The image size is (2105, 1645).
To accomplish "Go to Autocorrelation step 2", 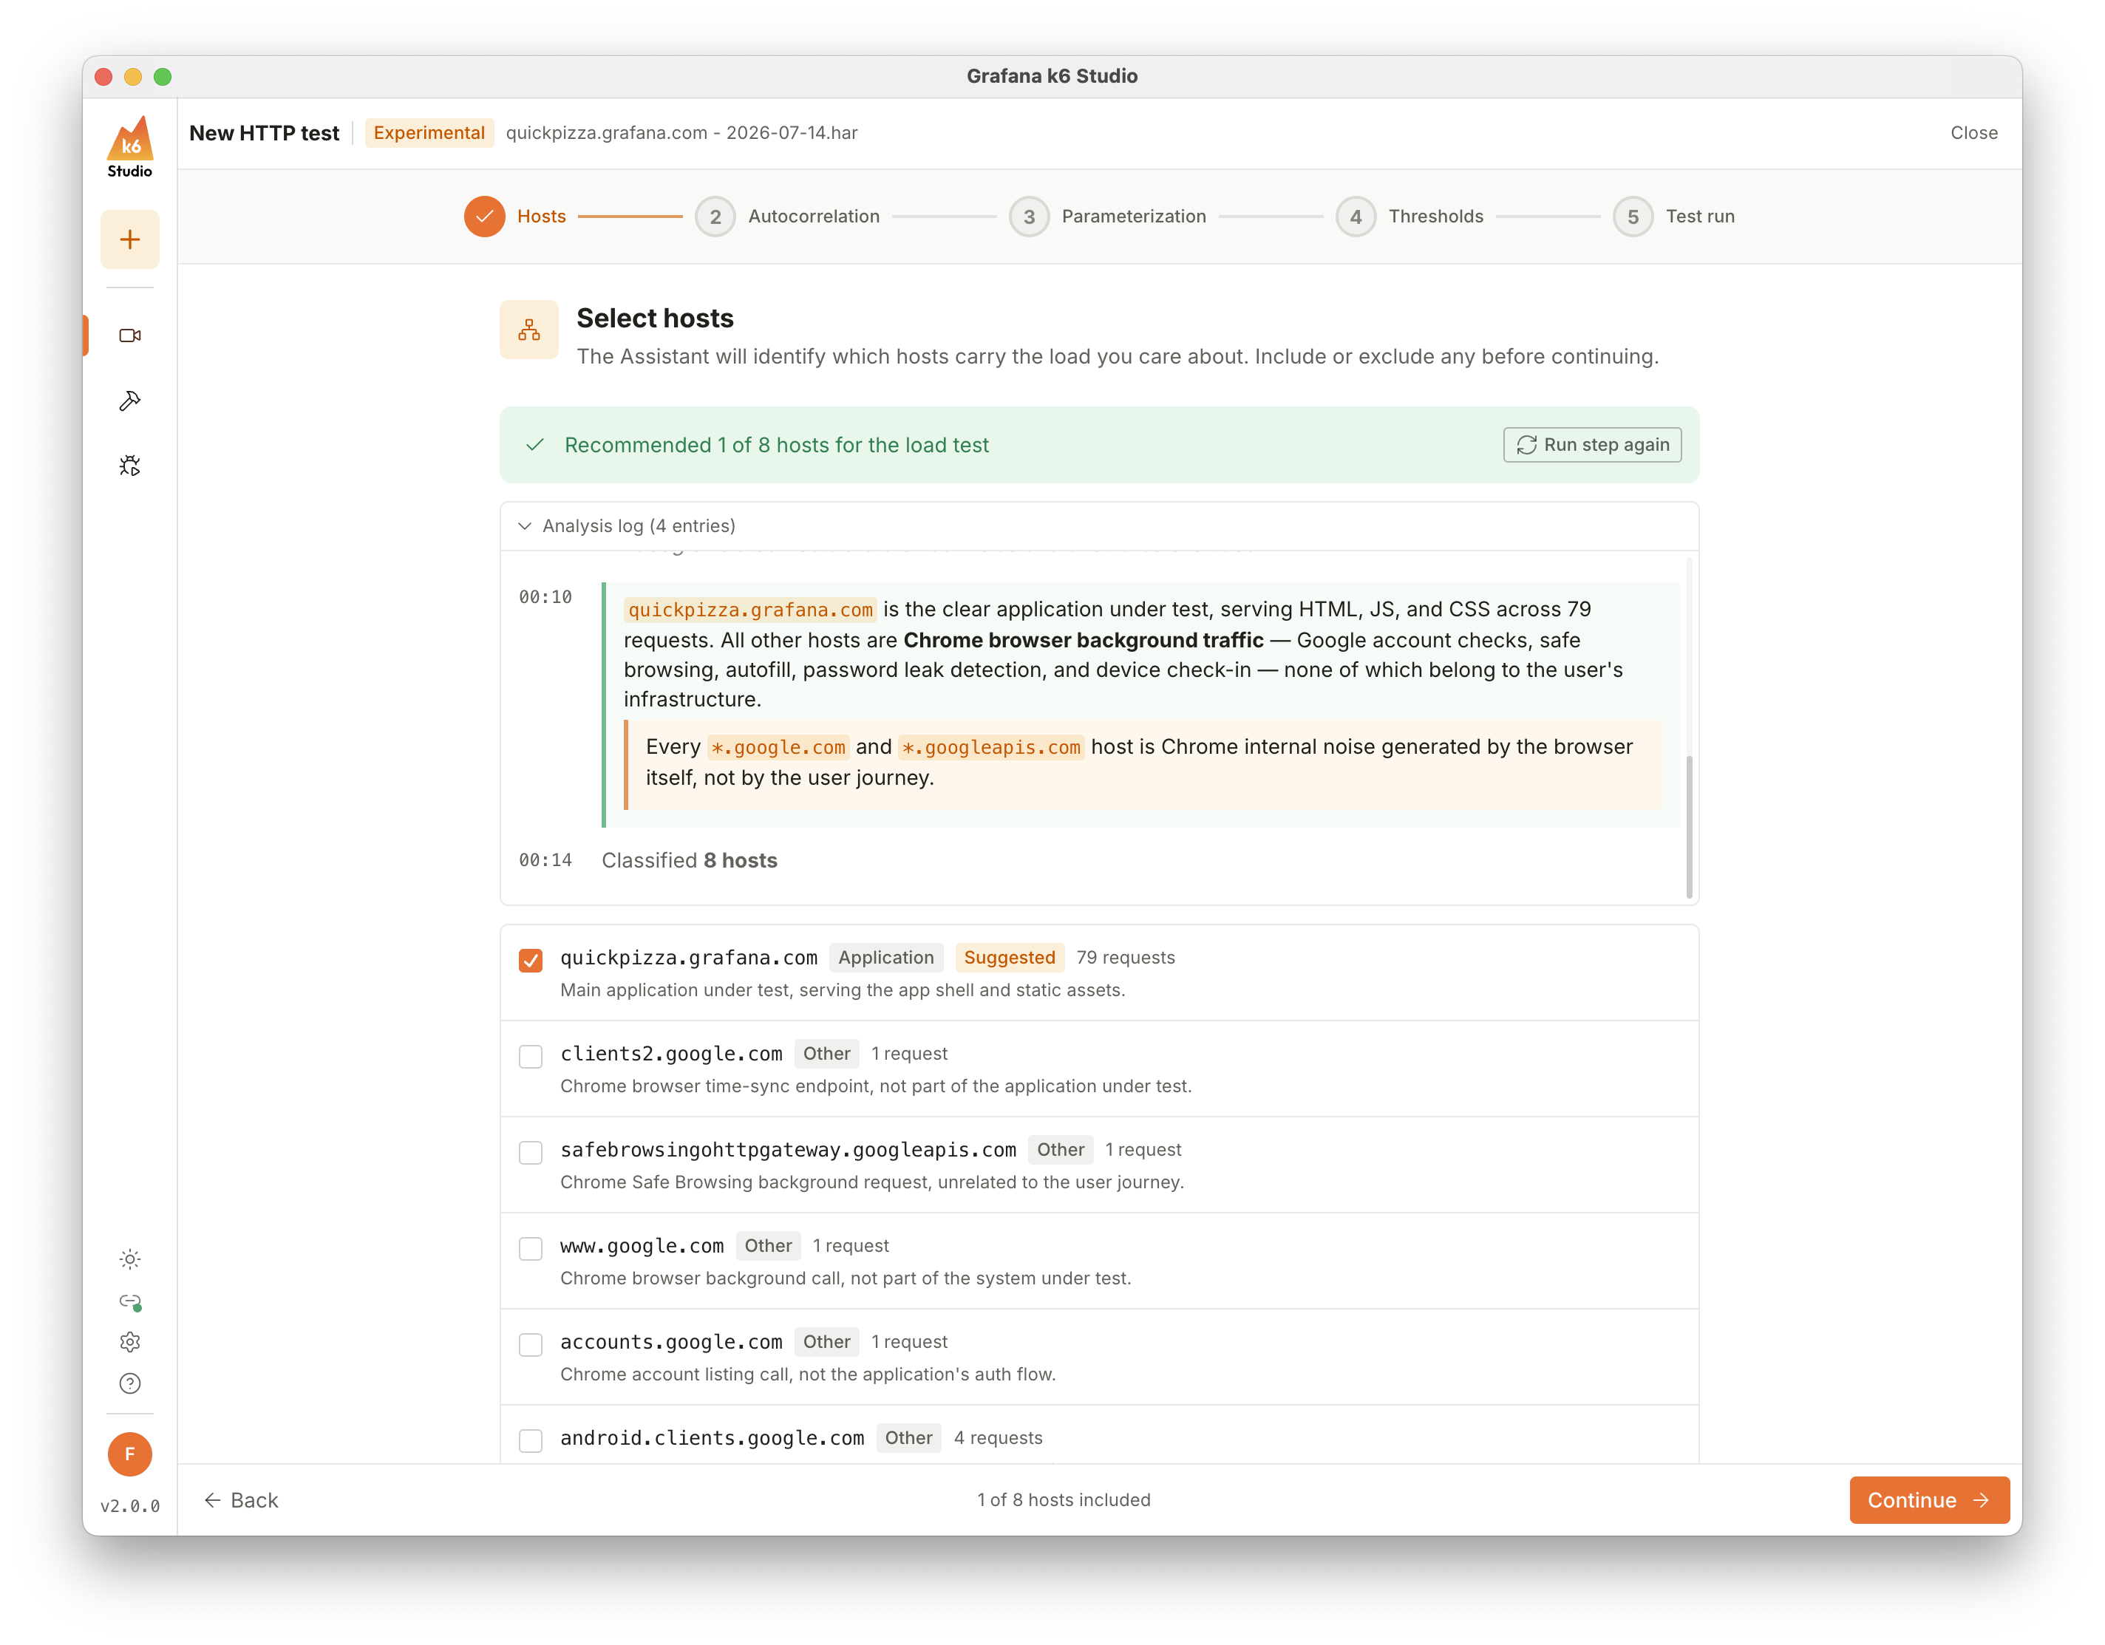I will [787, 217].
